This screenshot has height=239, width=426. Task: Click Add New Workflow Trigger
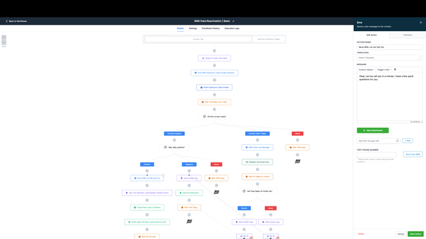pos(268,39)
